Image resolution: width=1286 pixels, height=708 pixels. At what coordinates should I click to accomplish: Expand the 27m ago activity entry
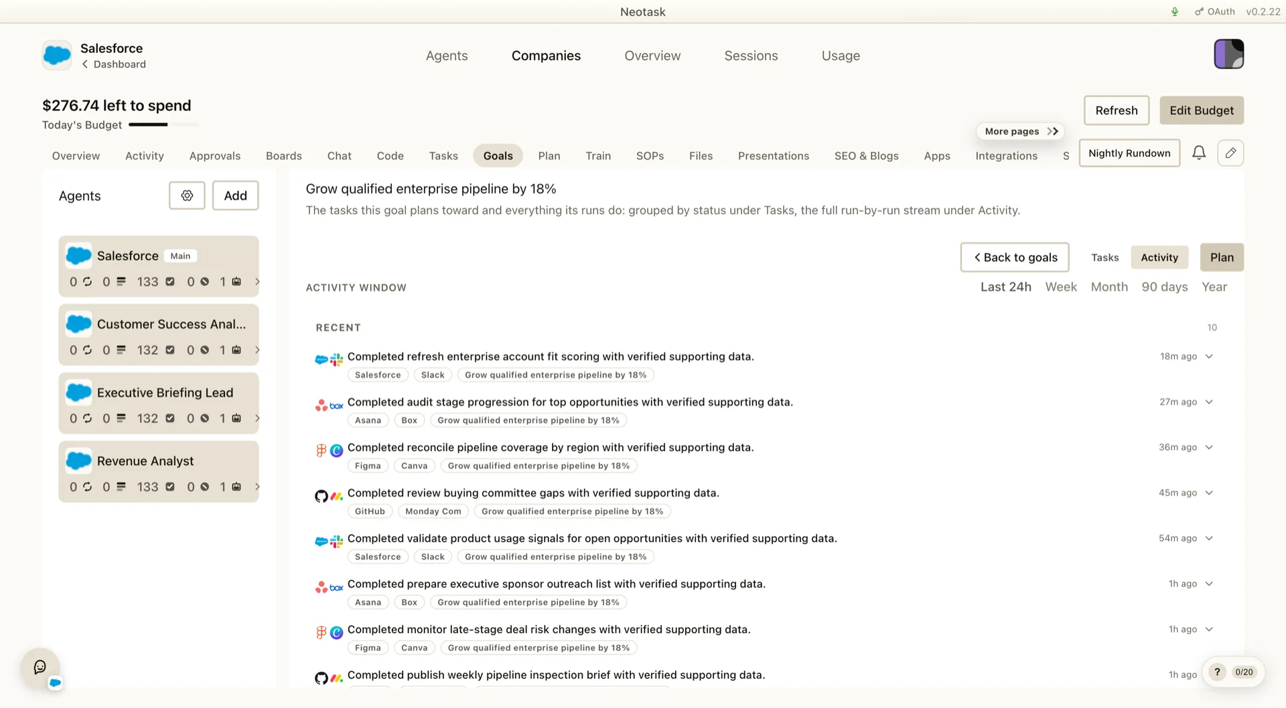click(1209, 402)
